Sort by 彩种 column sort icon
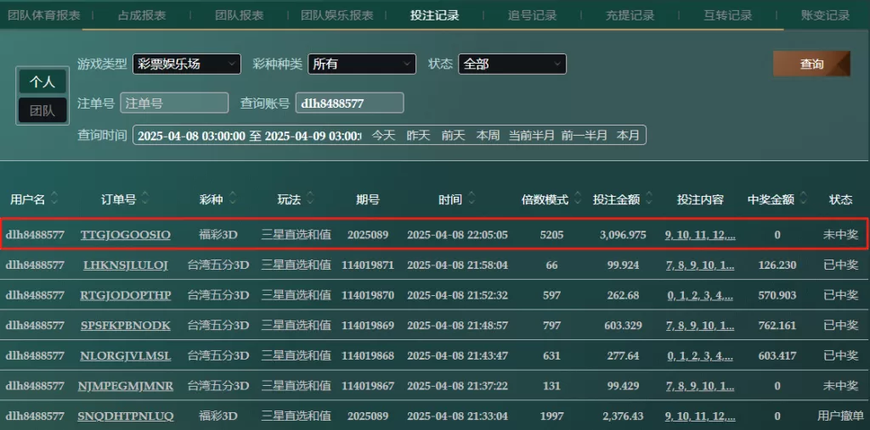Viewport: 870px width, 430px height. pos(232,199)
